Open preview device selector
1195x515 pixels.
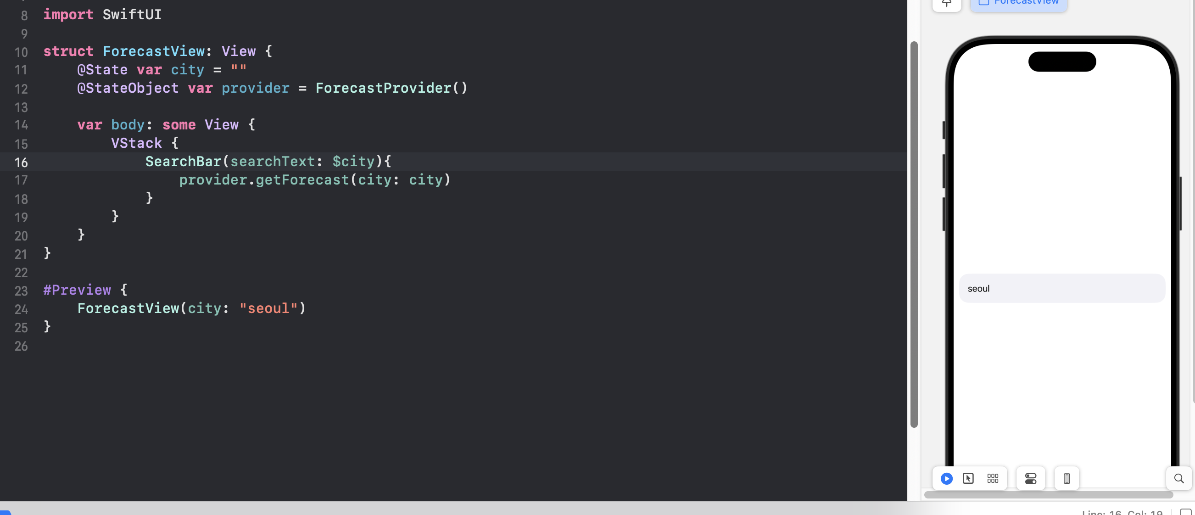pyautogui.click(x=1067, y=478)
